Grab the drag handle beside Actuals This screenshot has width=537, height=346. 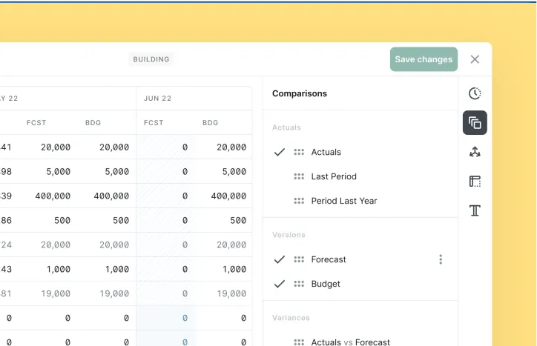[299, 152]
